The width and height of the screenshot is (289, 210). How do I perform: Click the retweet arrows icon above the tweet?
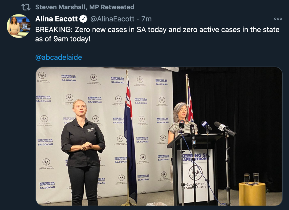click(x=26, y=7)
